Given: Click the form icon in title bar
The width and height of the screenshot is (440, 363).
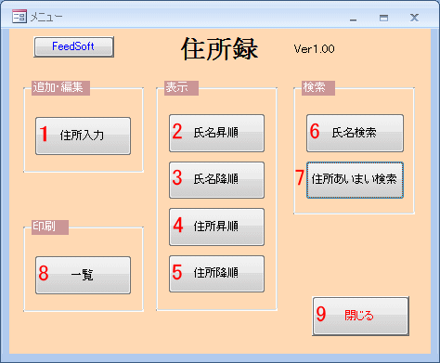Looking at the screenshot, I should 19,17.
